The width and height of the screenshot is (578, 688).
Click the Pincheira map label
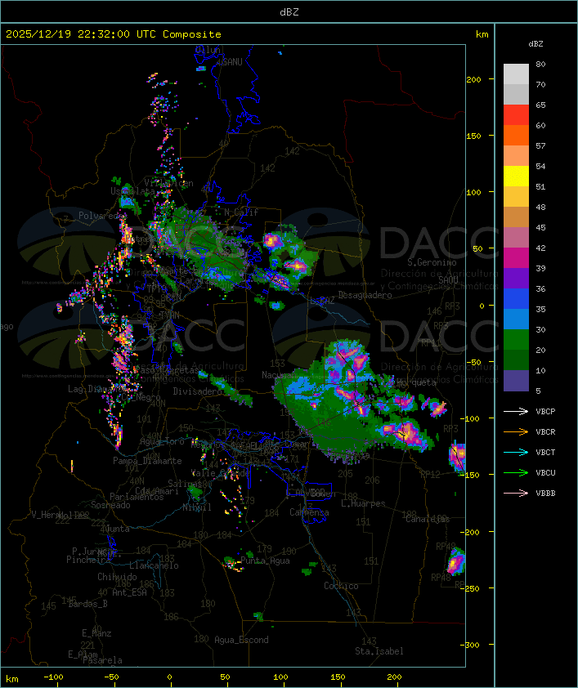click(x=88, y=560)
